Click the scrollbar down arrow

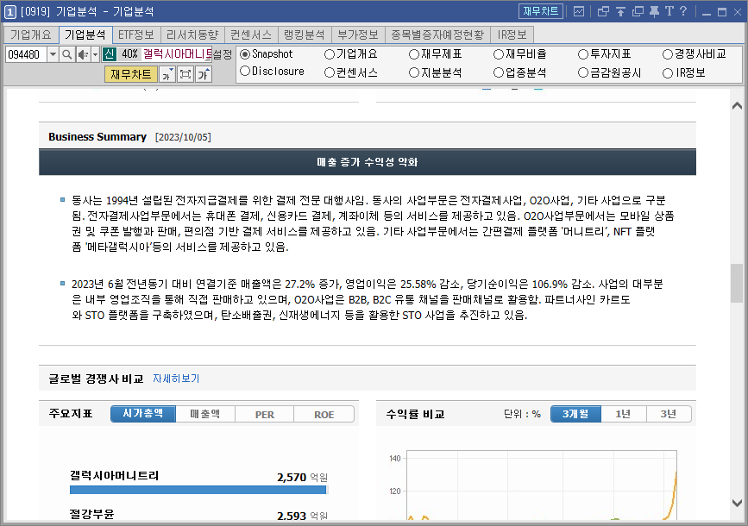point(737,503)
